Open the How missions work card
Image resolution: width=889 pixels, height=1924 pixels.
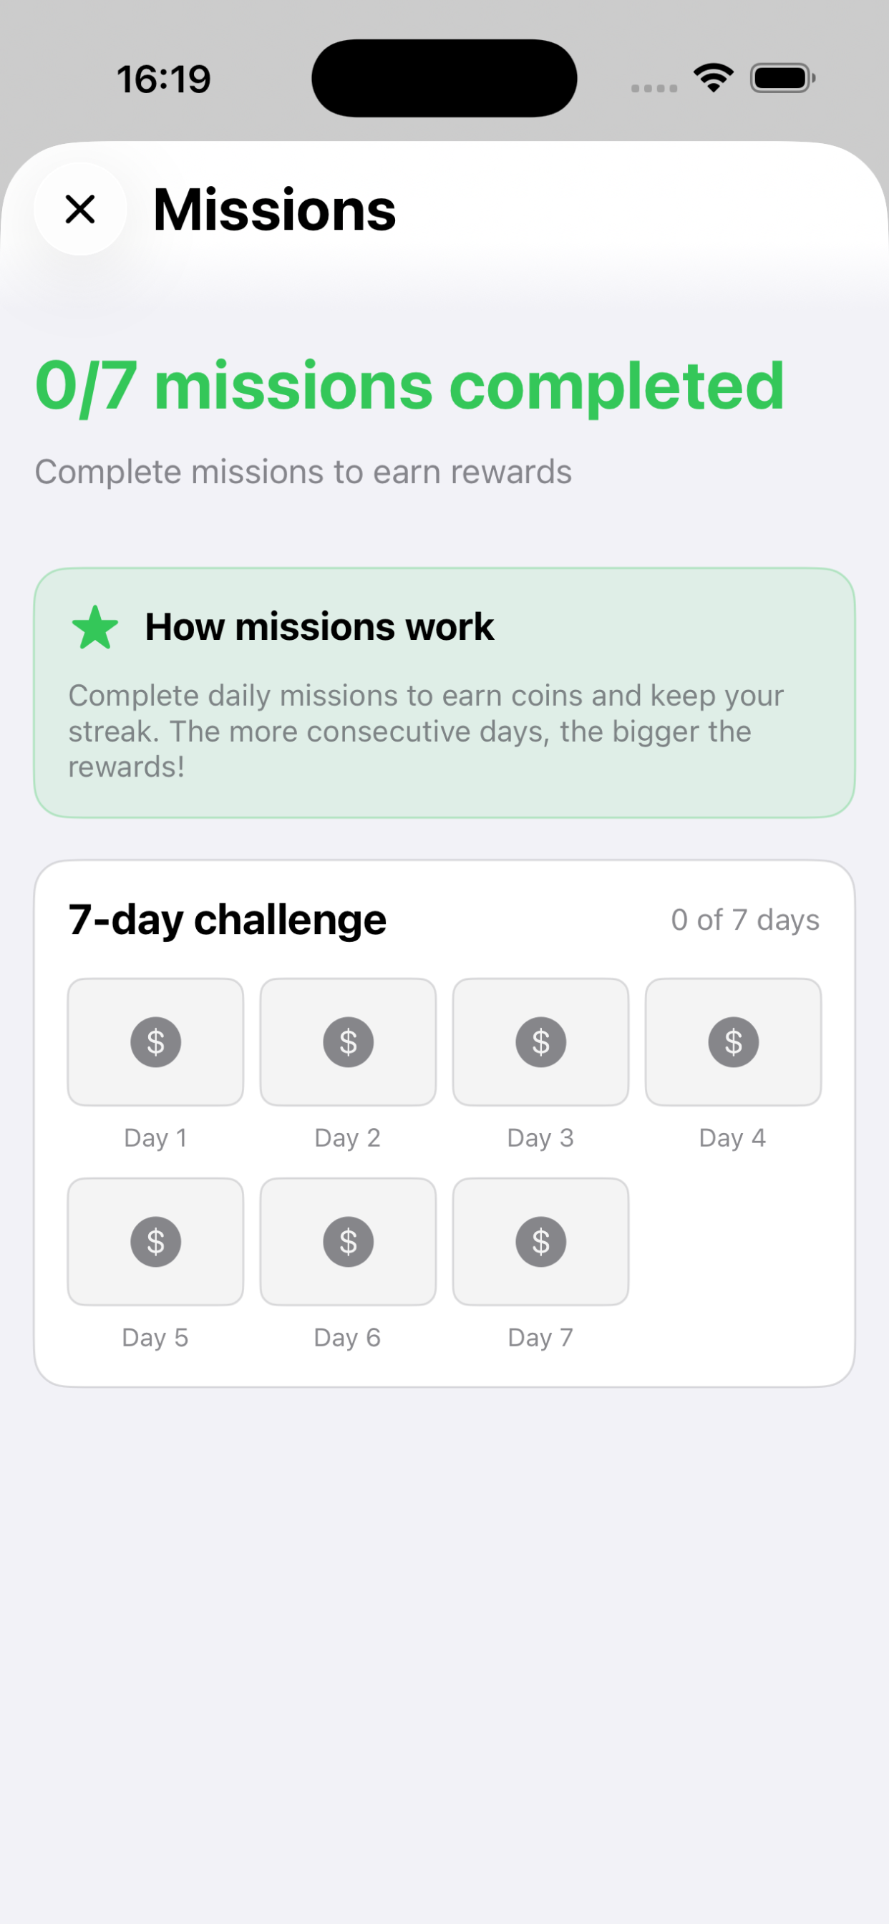click(444, 692)
